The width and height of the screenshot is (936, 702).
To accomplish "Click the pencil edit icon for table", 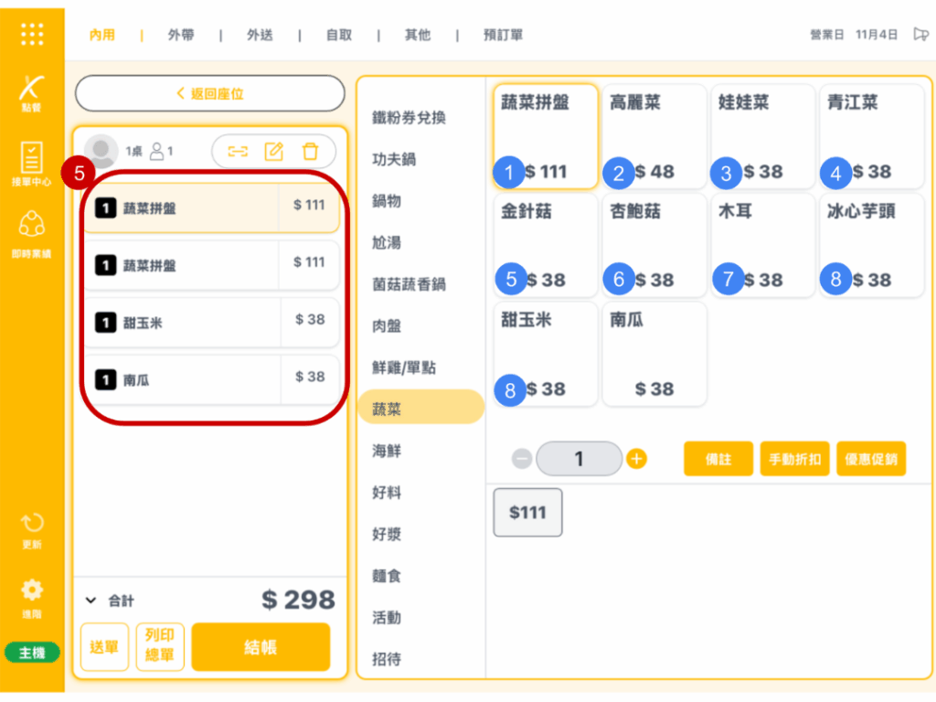I will (273, 152).
